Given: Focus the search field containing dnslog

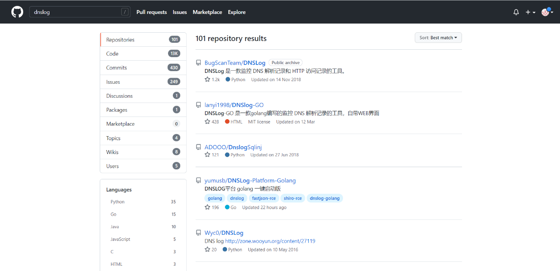Looking at the screenshot, I should (x=80, y=12).
